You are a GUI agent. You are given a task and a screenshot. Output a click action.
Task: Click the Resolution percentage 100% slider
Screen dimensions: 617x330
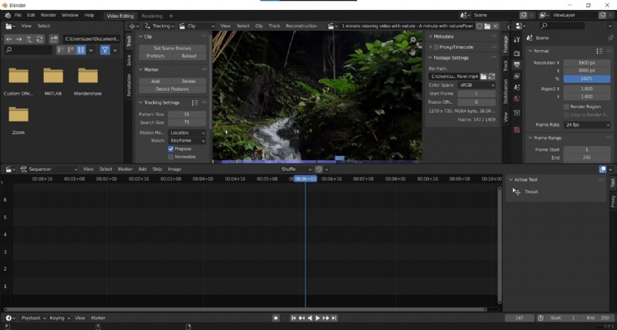(587, 79)
